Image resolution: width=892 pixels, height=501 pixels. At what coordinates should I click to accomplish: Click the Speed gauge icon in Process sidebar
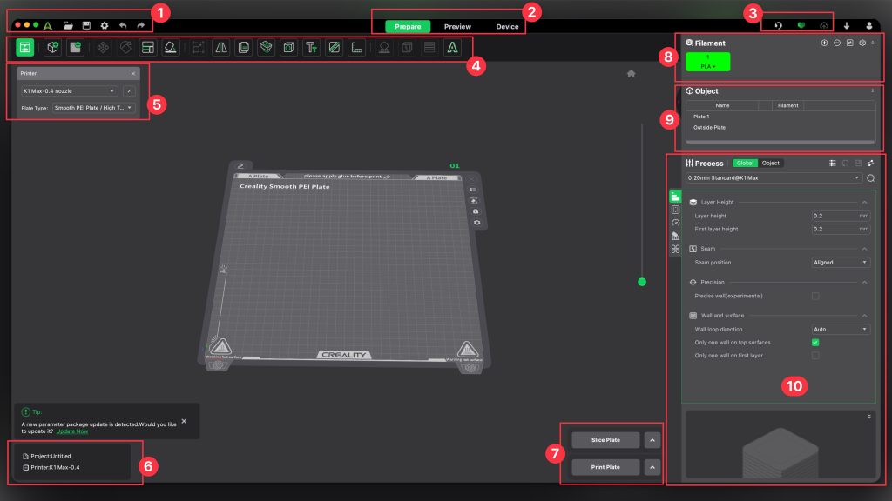675,223
